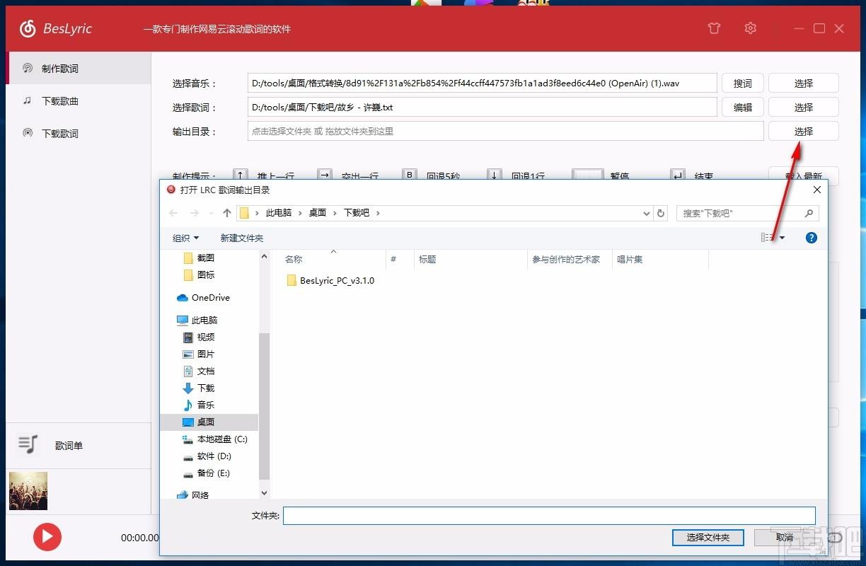Open 下载 in navigation tree
The image size is (866, 566).
(199, 388)
